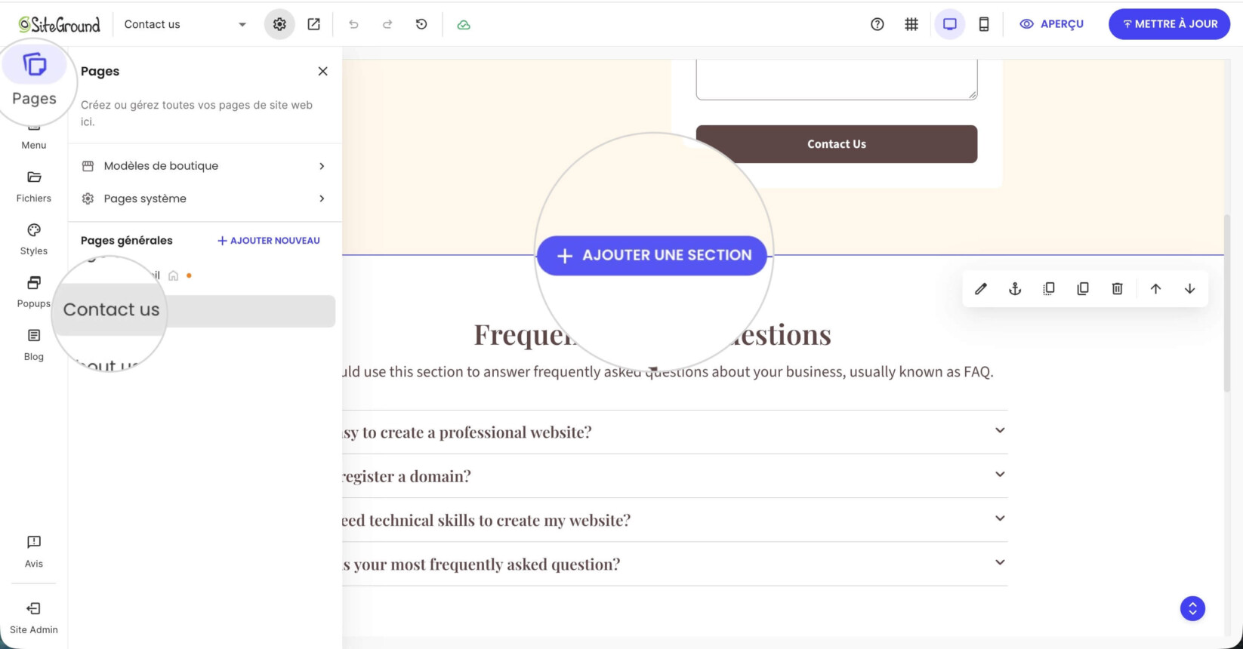Switch to mobile view
This screenshot has width=1243, height=649.
(984, 24)
